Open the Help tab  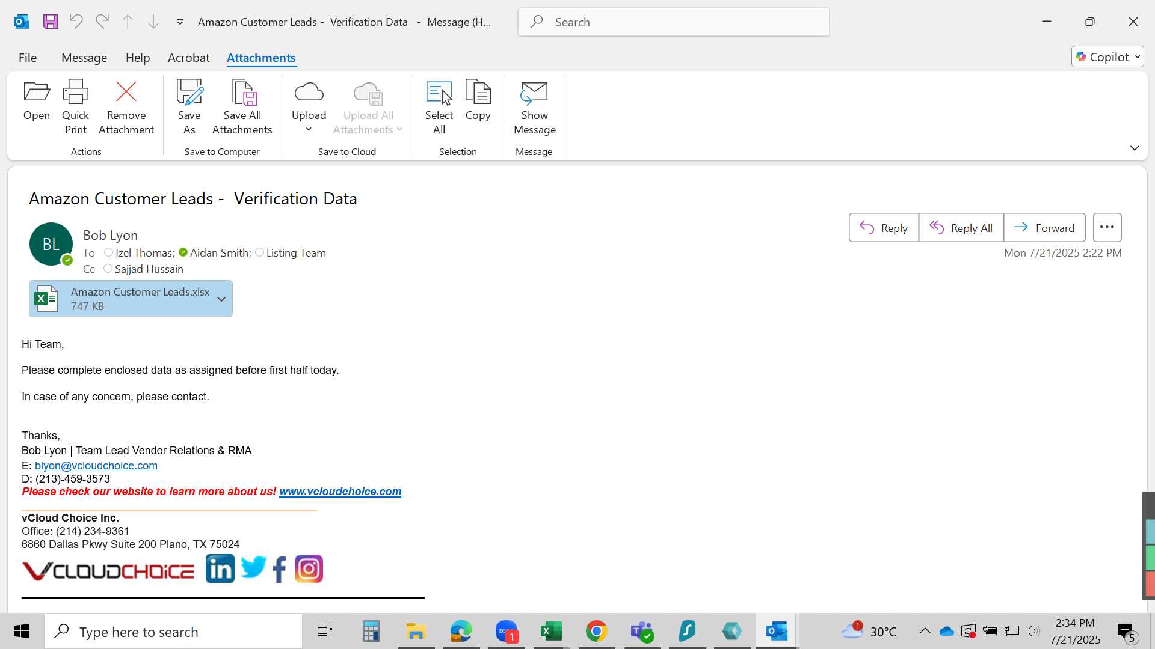(x=138, y=58)
